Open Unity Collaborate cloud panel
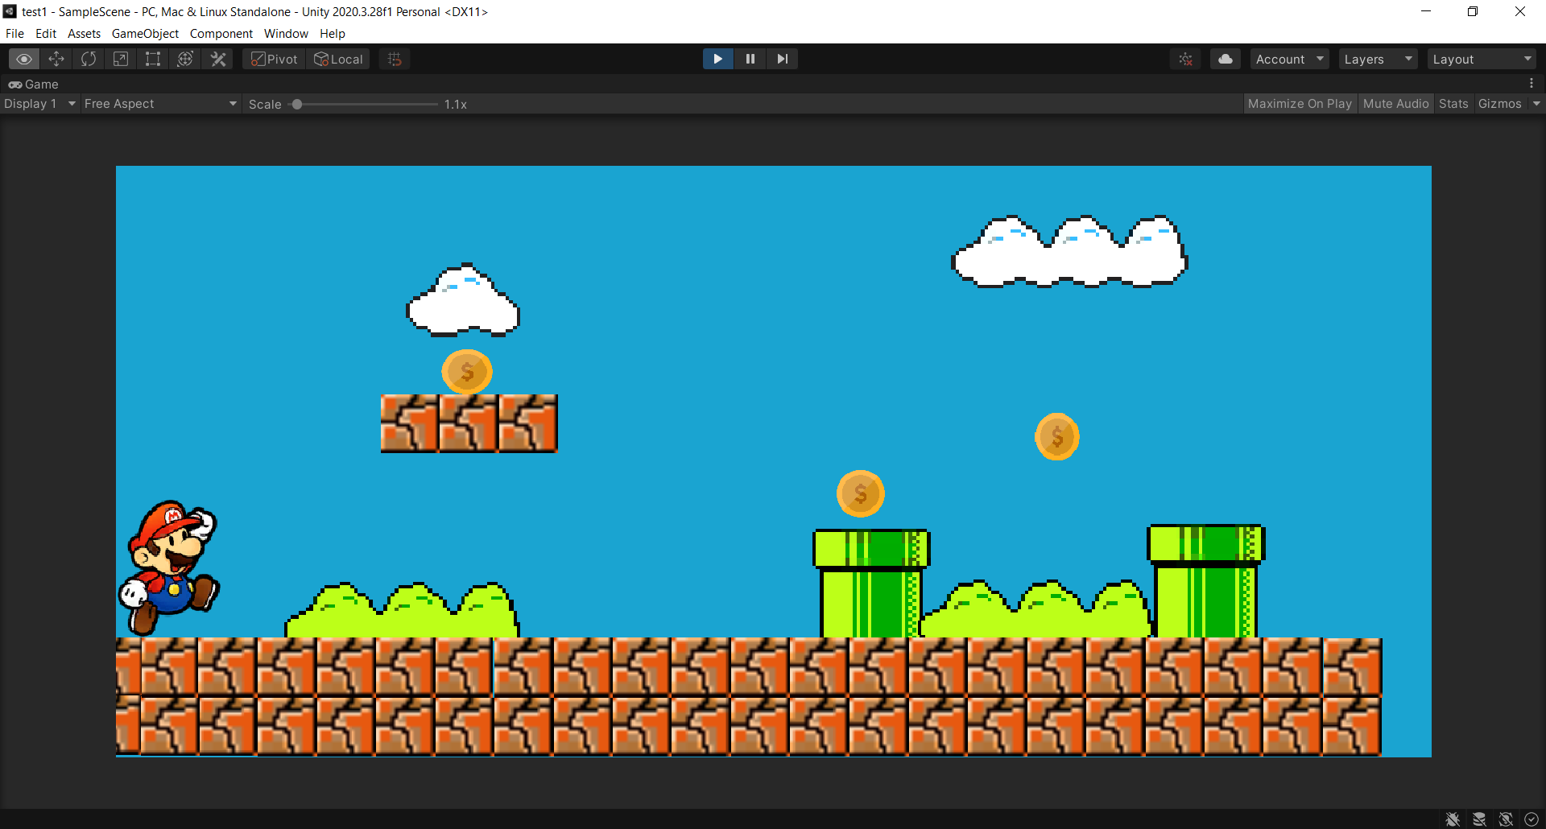Image resolution: width=1546 pixels, height=829 pixels. click(1225, 58)
